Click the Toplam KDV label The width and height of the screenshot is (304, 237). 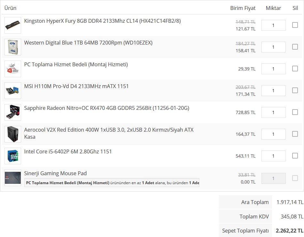254,217
